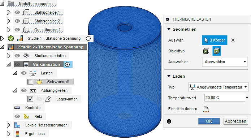Click green checkmark icon of Studie 1
This screenshot has width=251, height=138.
11,38
